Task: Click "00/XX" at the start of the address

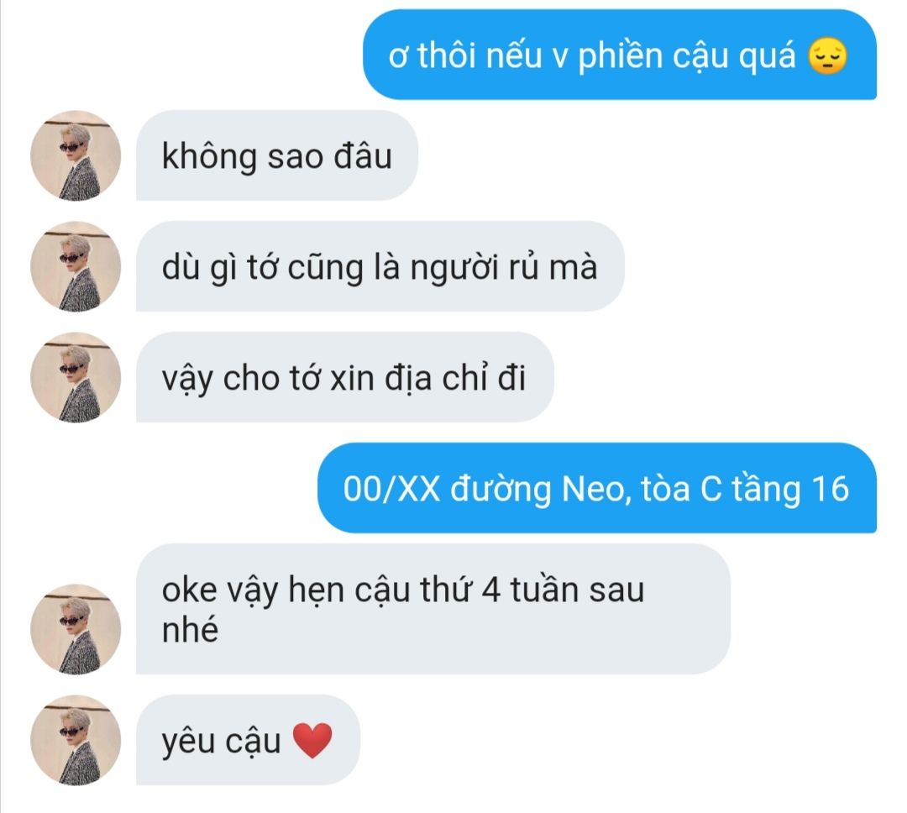Action: 391,489
